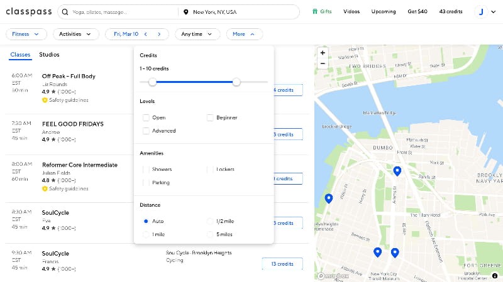Viewport: 503px width, 282px height.
Task: Click the location pin icon in search bar
Action: click(x=185, y=12)
